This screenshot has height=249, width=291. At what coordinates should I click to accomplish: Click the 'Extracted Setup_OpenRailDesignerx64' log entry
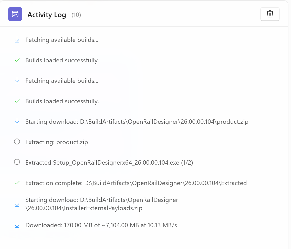pyautogui.click(x=109, y=162)
